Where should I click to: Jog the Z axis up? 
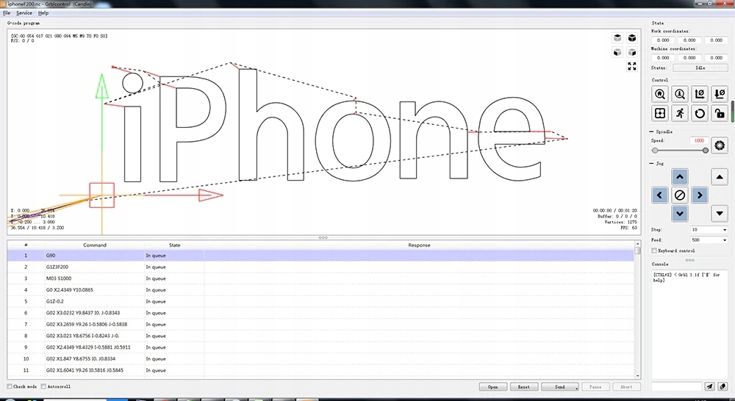click(x=721, y=176)
